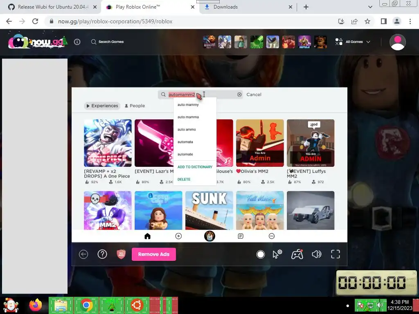419x314 pixels.
Task: Open Lazr's MM2 pink gun thumbnail
Action: coord(154,143)
